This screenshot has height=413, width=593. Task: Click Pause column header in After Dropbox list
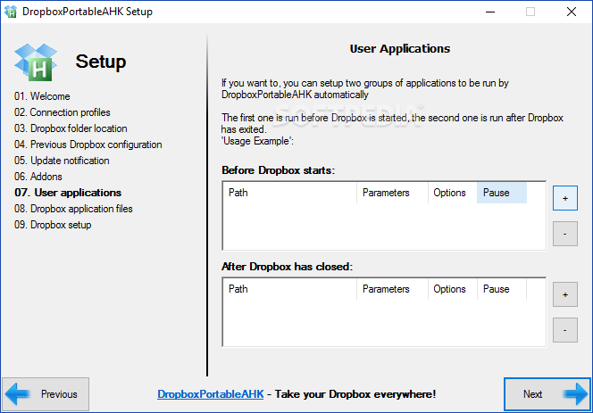click(x=502, y=289)
